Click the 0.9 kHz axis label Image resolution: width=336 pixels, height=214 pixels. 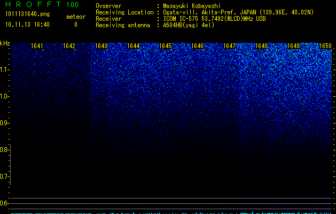[x=4, y=123]
